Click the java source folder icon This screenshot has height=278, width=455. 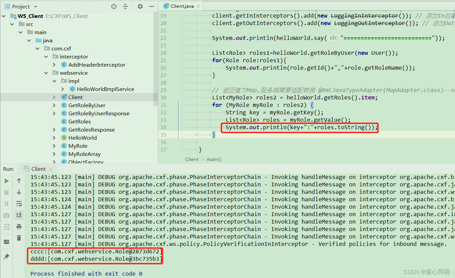(x=39, y=40)
